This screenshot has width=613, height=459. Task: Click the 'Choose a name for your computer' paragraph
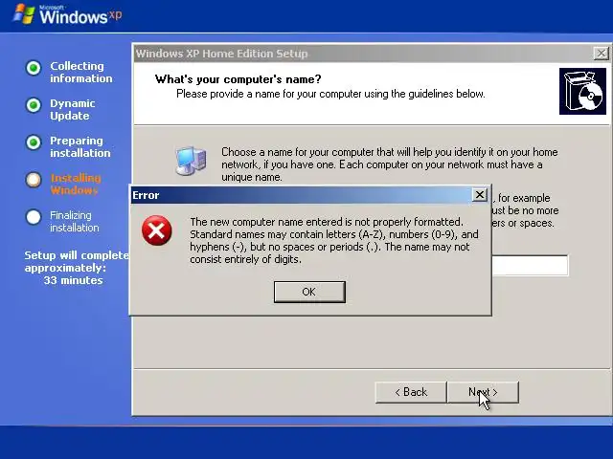pyautogui.click(x=390, y=164)
